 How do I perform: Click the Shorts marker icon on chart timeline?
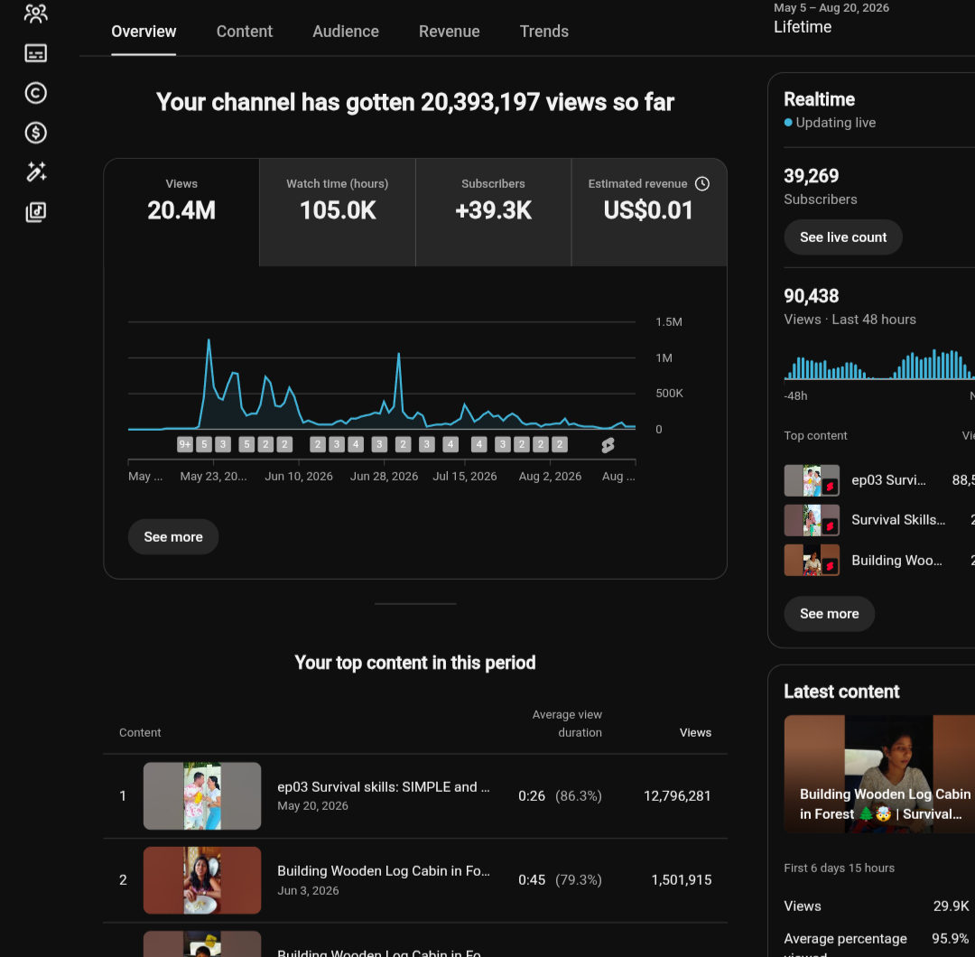(608, 445)
